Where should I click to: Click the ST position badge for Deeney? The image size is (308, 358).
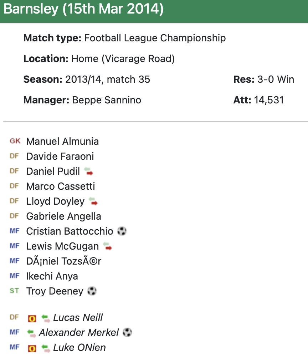click(14, 291)
